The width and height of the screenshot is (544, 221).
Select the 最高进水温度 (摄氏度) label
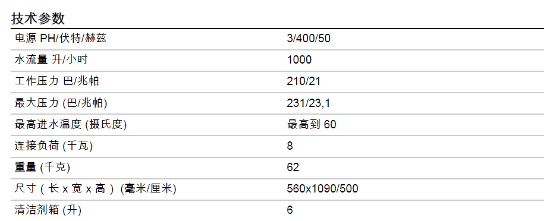pos(70,124)
